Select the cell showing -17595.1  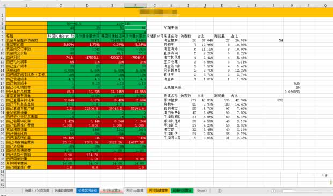pyautogui.click(x=88, y=58)
